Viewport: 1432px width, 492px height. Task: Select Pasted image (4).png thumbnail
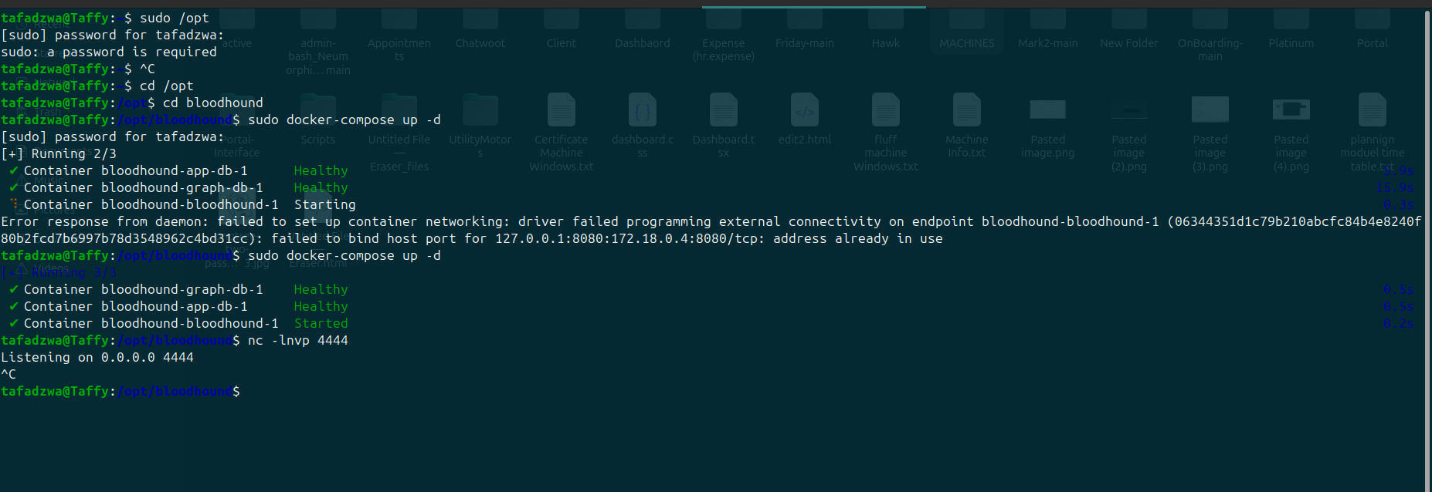coord(1291,110)
